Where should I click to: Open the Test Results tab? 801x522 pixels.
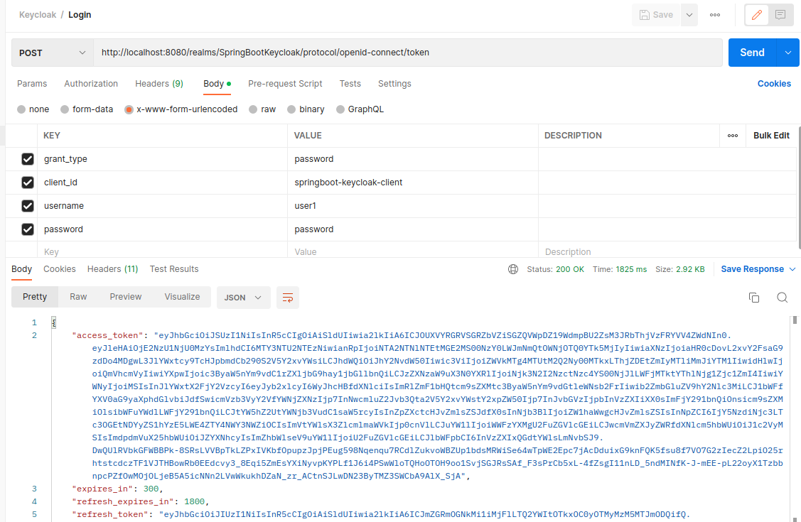click(173, 269)
